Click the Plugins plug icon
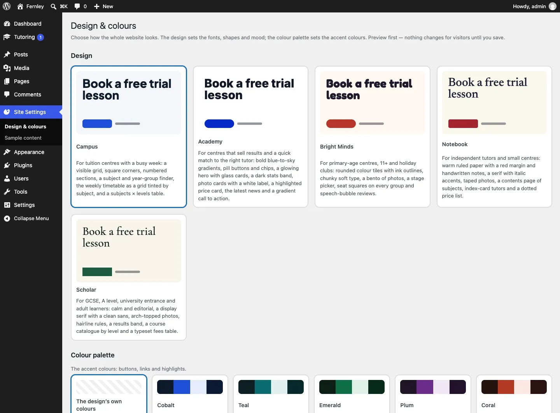The image size is (560, 413). (7, 165)
